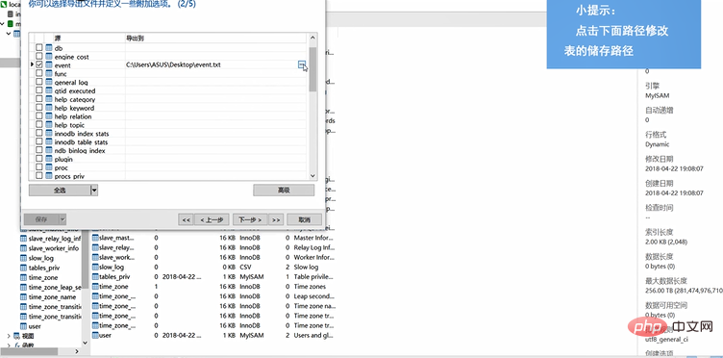Viewport: 723px width, 358px height.
Task: Click the slave_relay... table icon in object list
Action: coord(95,247)
